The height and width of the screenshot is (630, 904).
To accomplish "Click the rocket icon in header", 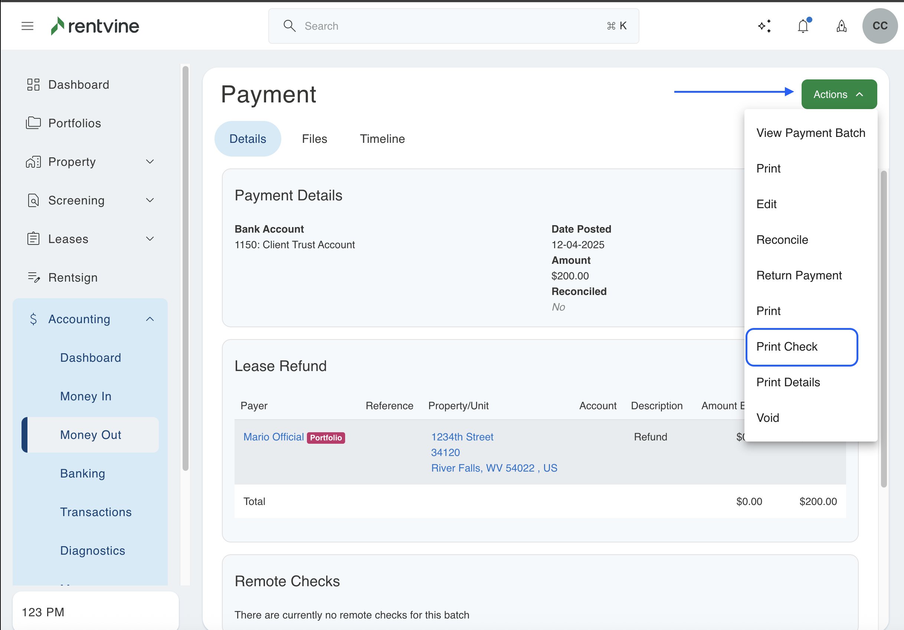I will (841, 26).
